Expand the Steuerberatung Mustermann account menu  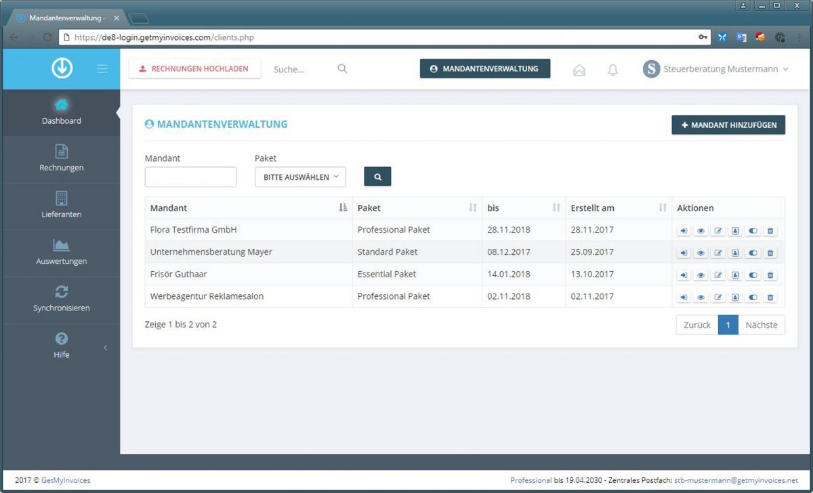[x=717, y=69]
